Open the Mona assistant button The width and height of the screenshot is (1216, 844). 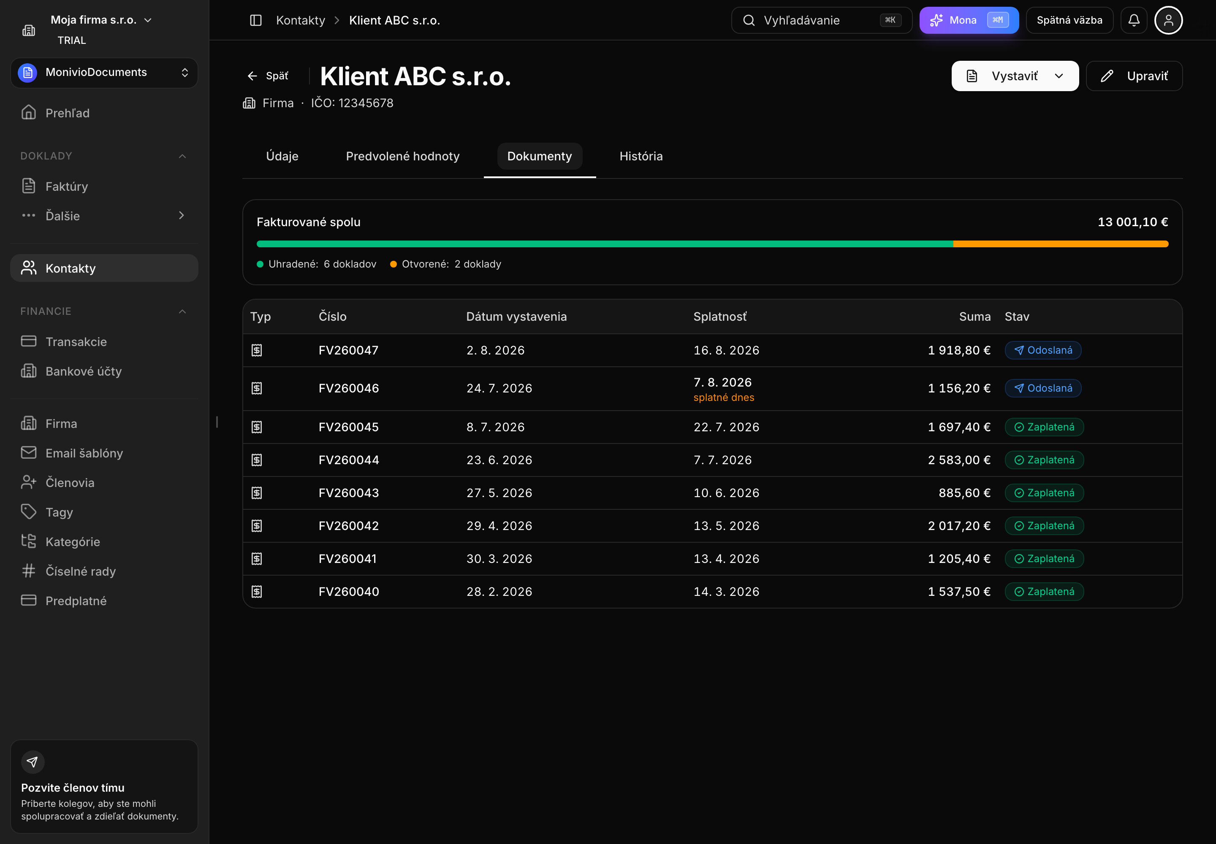[969, 20]
